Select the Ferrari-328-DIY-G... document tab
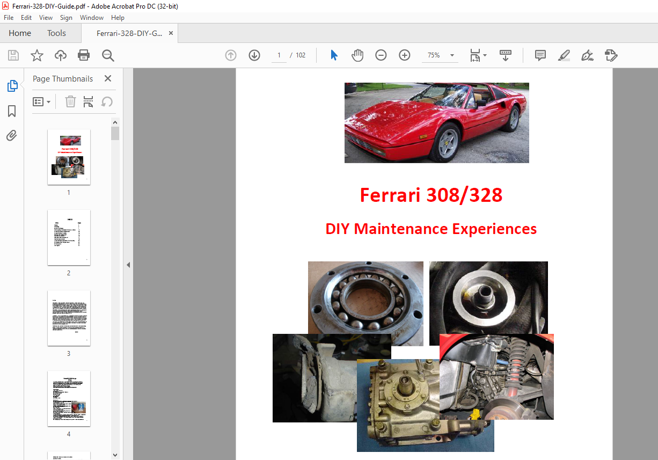This screenshot has width=658, height=460. [129, 33]
